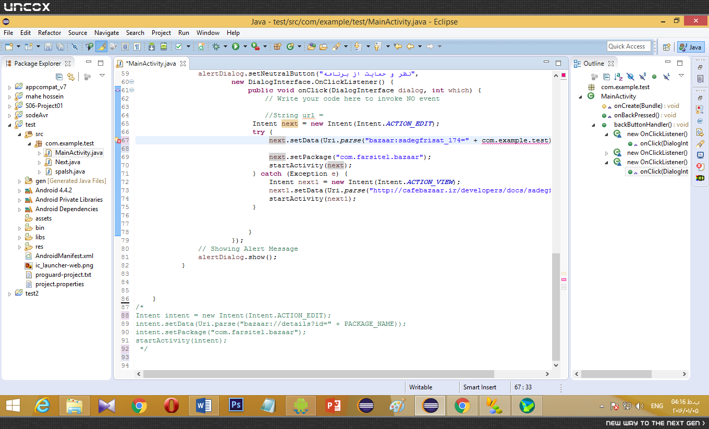709x429 pixels.
Task: Expand the S06-Project01 project node
Action: point(10,106)
